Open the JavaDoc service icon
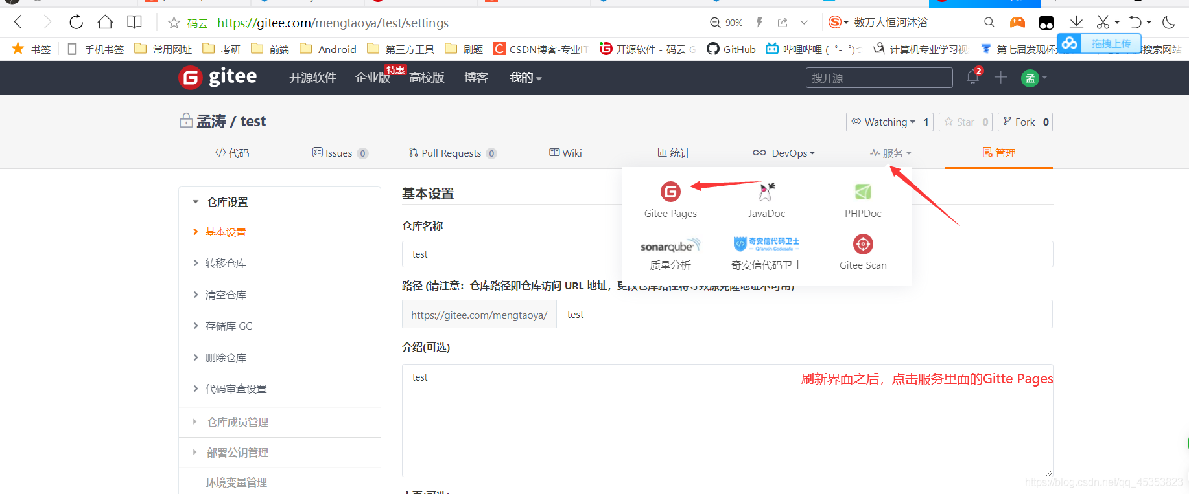 [x=766, y=192]
